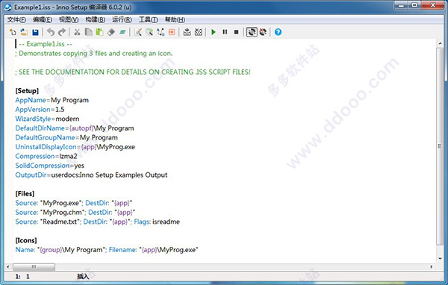Open the Find tool with the magnifier icon
This screenshot has height=285, width=448.
coord(149,32)
